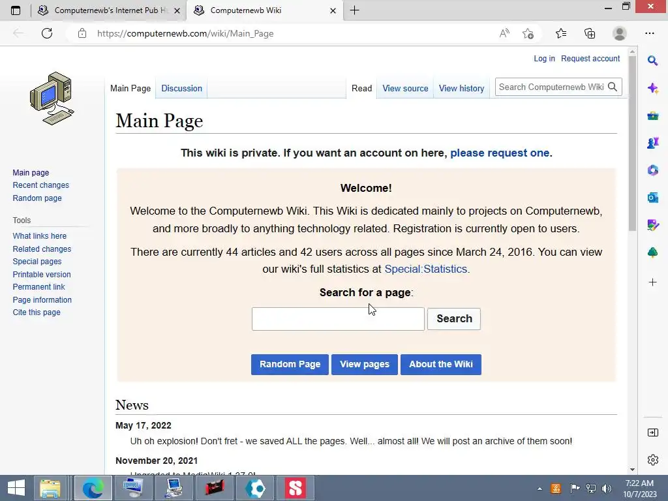Viewport: 668px width, 501px height.
Task: Open the sidebar Tools briefcase icon
Action: (652, 115)
